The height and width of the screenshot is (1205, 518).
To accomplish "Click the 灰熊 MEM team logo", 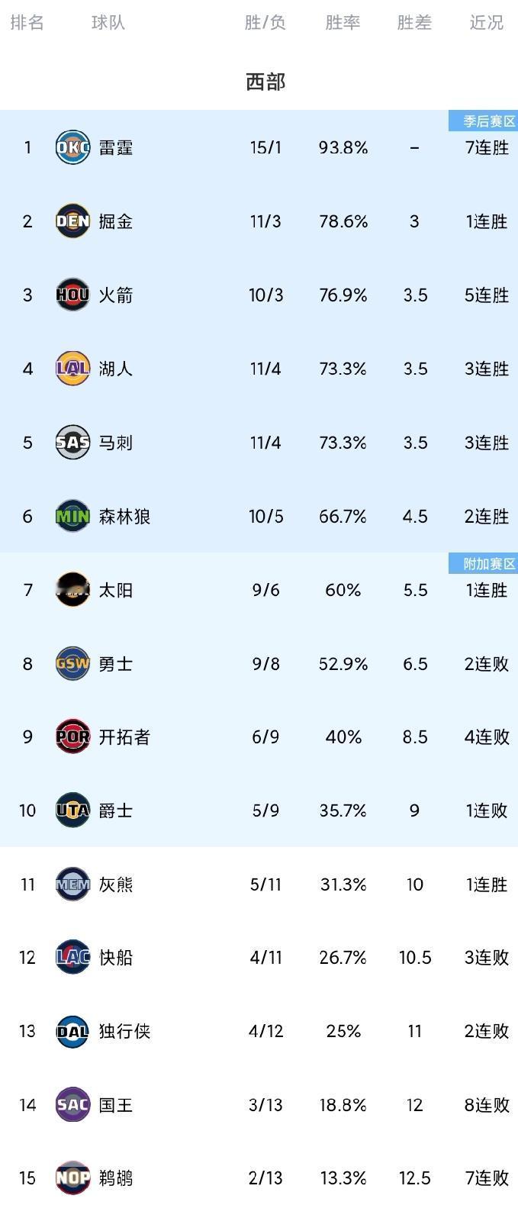I will tap(72, 884).
